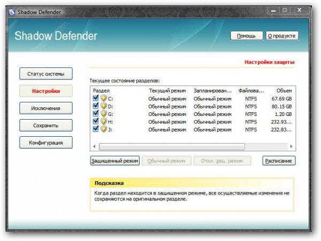The image size is (321, 241).
Task: Sort by the Объем column header
Action: tap(284, 90)
